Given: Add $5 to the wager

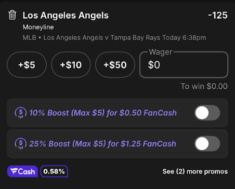Looking at the screenshot, I should [27, 65].
